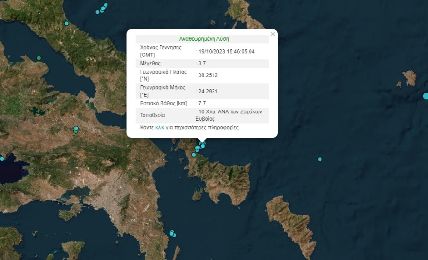Viewport: 428px width, 260px height.
Task: Click the 'Αναθεωρημένη Λύση' popup header
Action: [x=204, y=39]
